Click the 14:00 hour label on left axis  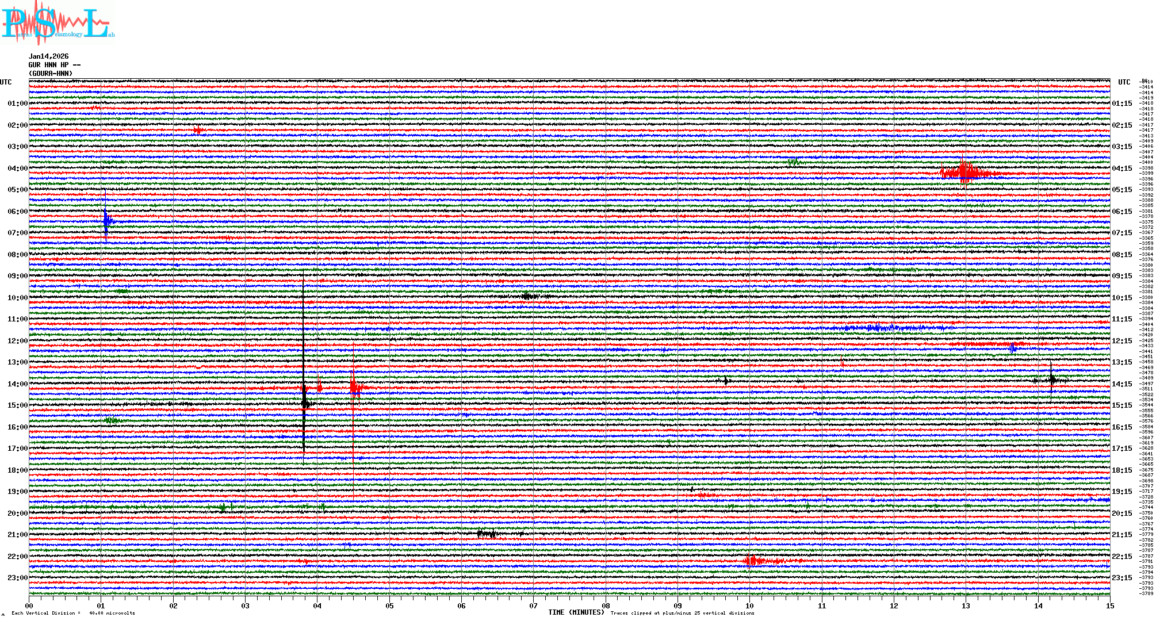pyautogui.click(x=17, y=384)
